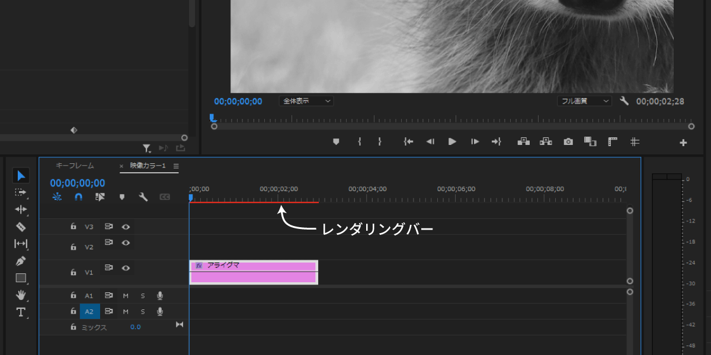Click the Program Monitor playhead timecode
711x355 pixels.
point(238,101)
